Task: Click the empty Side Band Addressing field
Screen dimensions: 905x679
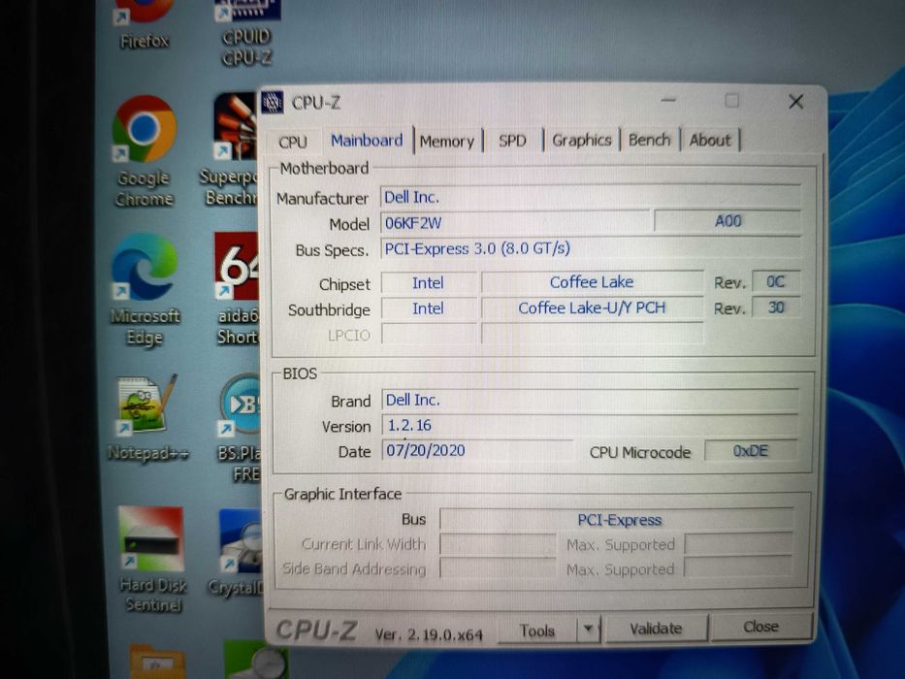Action: point(498,568)
